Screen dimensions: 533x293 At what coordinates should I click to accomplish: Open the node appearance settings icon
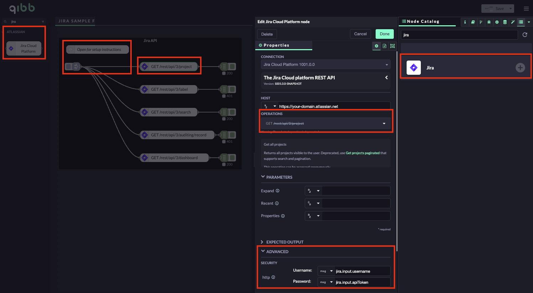click(x=392, y=46)
